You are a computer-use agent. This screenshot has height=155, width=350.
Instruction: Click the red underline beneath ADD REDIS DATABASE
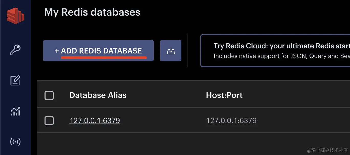point(104,58)
